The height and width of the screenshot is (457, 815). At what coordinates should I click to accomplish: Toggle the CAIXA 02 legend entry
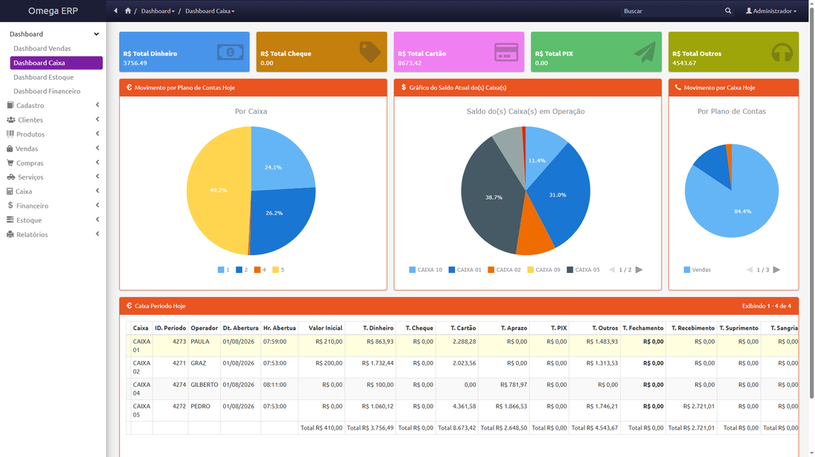[504, 270]
